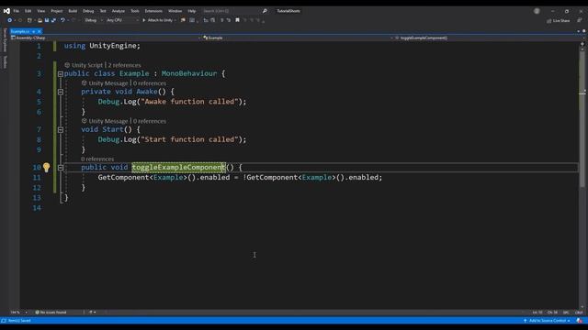This screenshot has width=588, height=330.
Task: Click the feedback icon beside Live Share
Action: (x=580, y=20)
